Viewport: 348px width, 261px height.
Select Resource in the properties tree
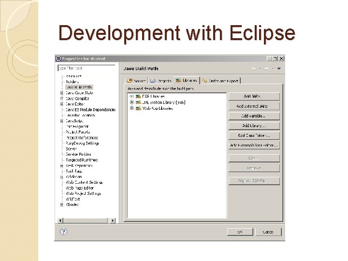tap(73, 76)
